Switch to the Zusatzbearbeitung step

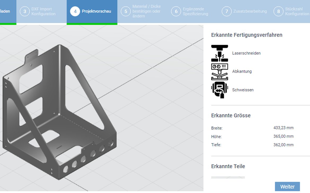coord(244,11)
